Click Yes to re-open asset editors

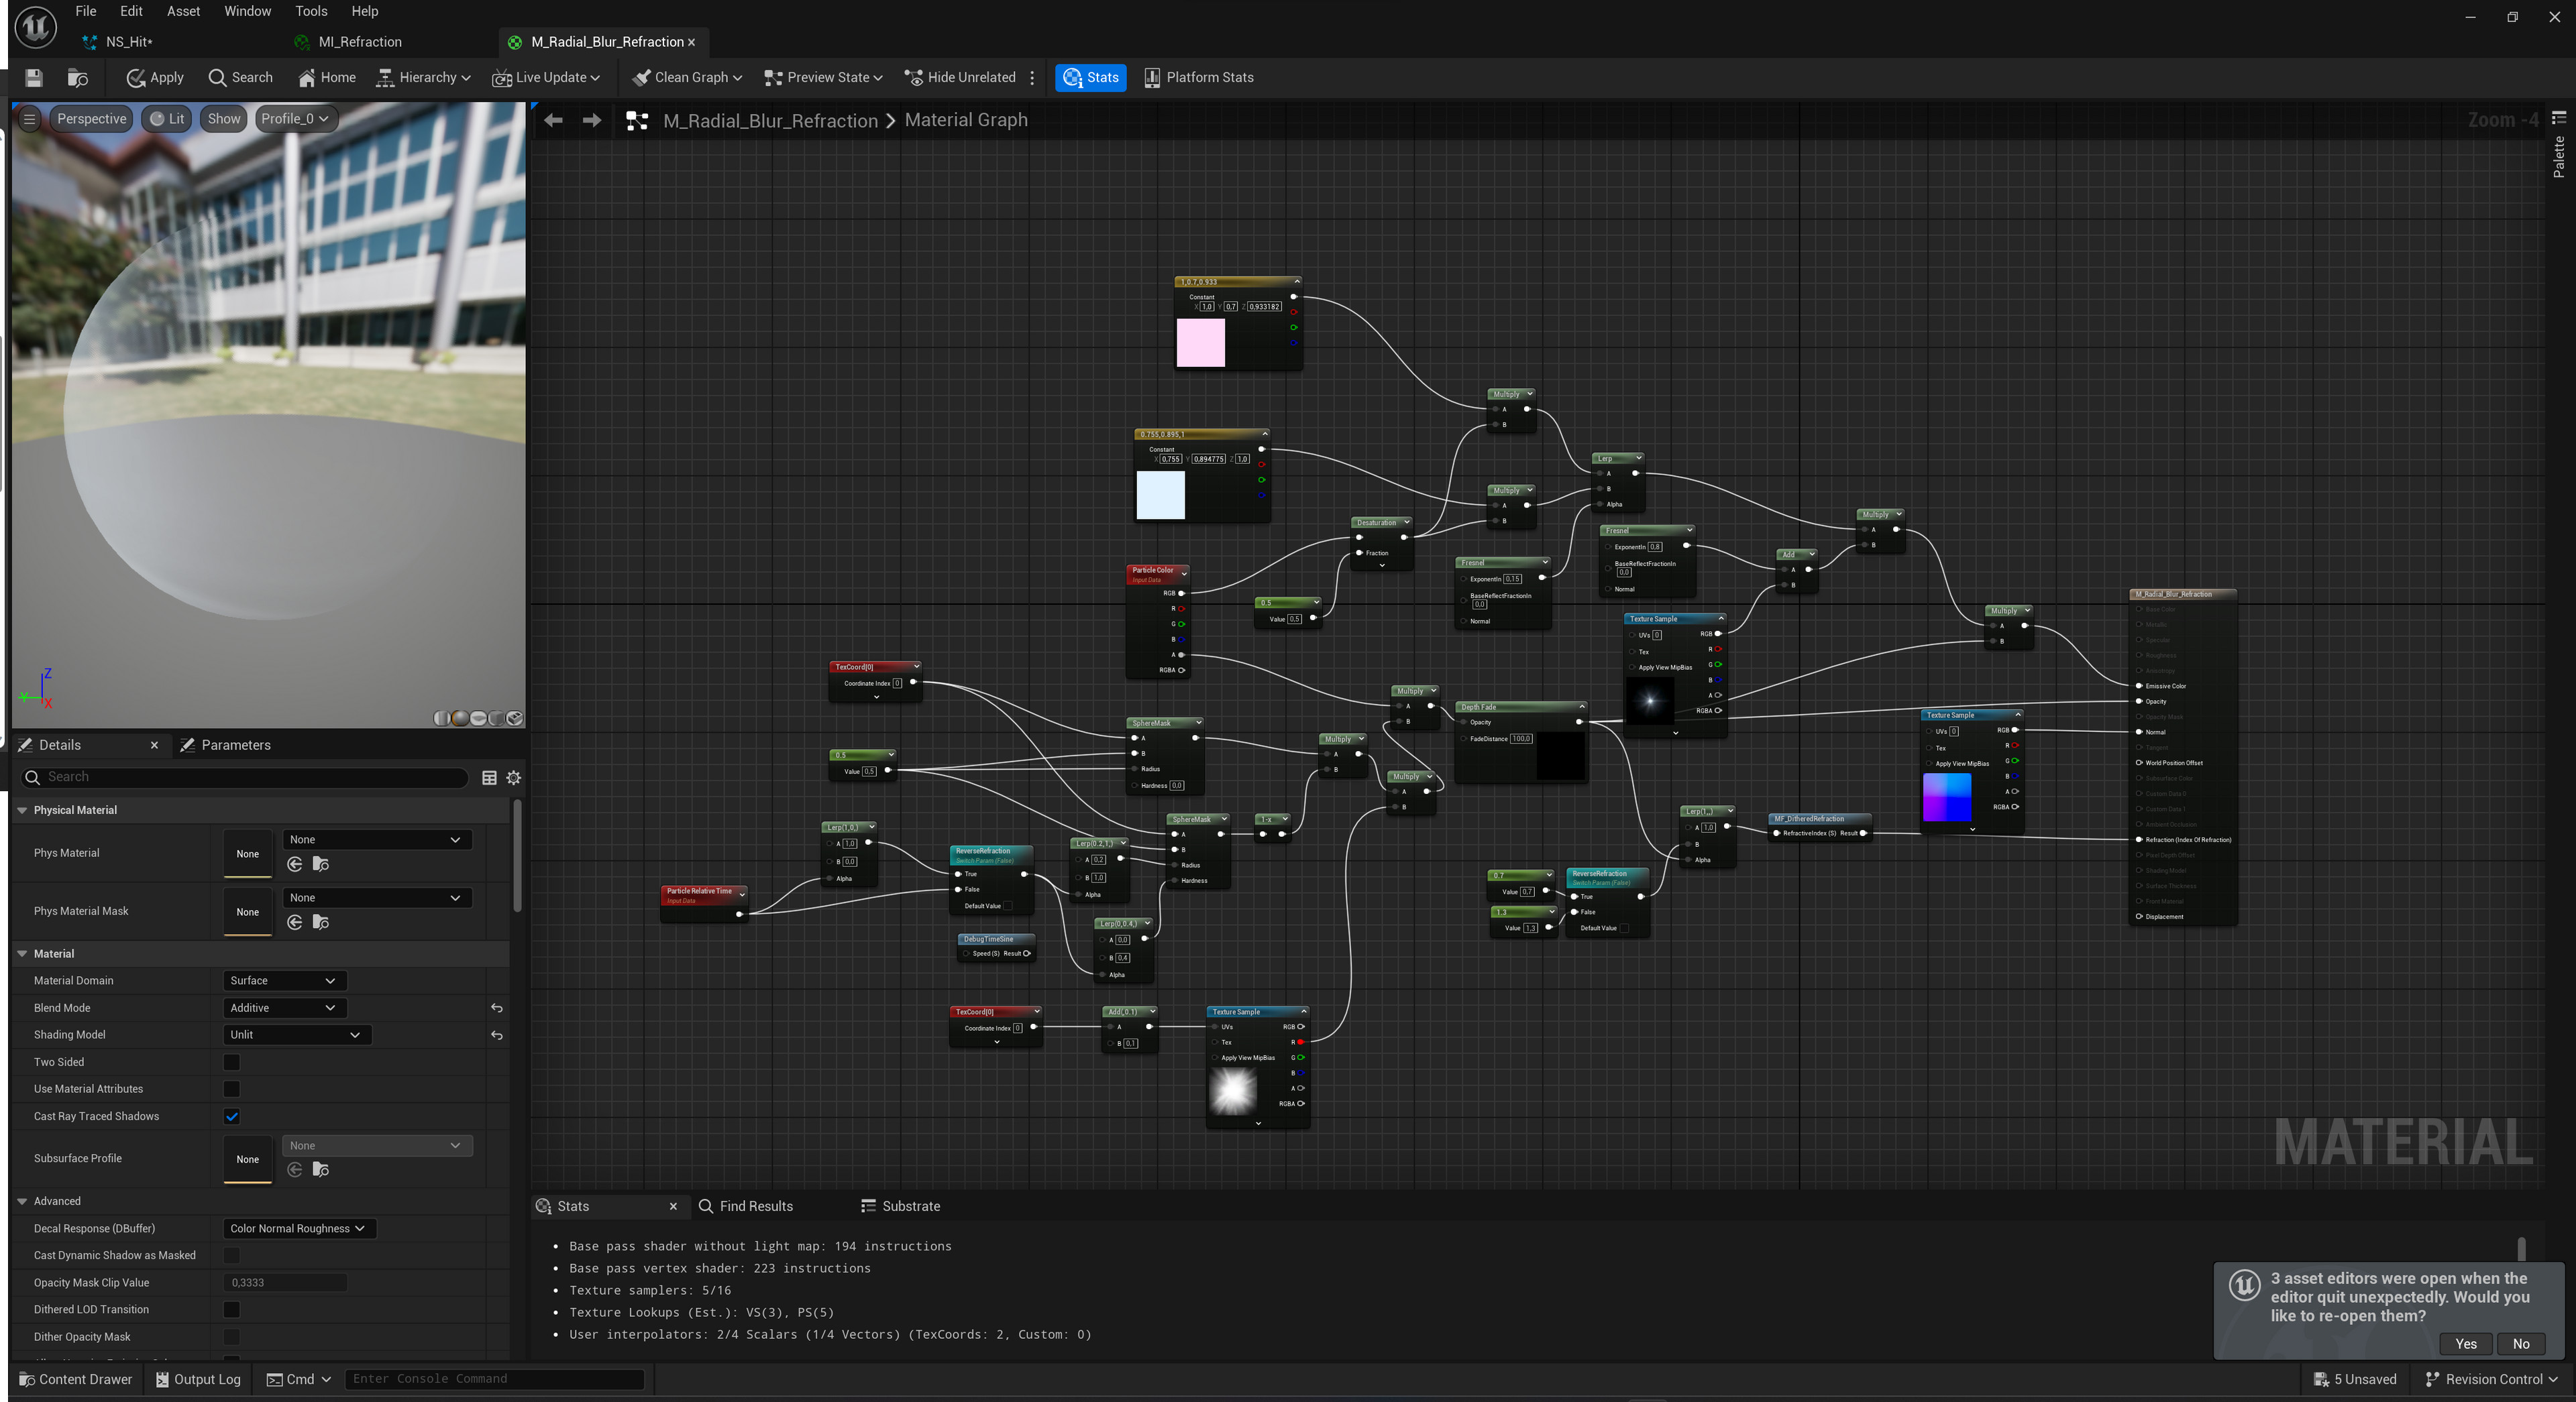tap(2465, 1344)
